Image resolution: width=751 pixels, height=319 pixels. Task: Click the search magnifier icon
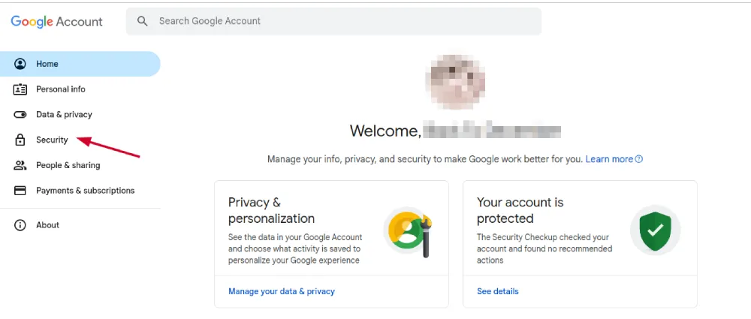[x=142, y=21]
